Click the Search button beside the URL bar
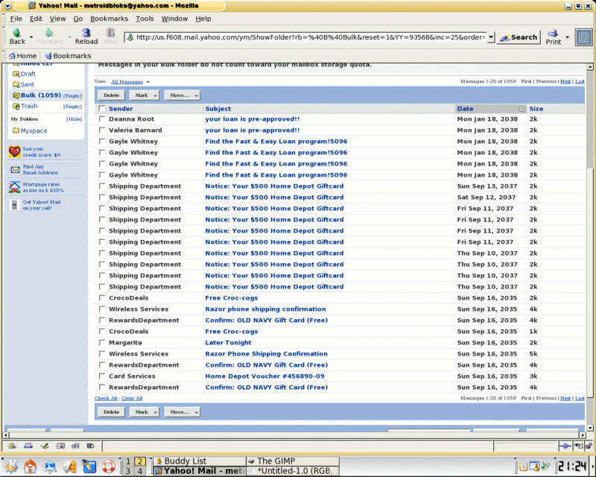This screenshot has width=596, height=477. [519, 37]
